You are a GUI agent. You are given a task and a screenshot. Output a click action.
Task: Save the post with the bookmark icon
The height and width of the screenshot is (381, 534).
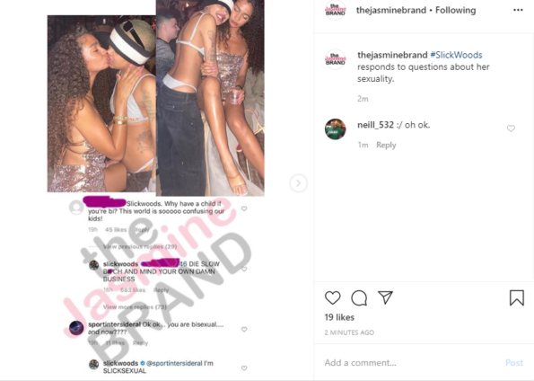517,297
